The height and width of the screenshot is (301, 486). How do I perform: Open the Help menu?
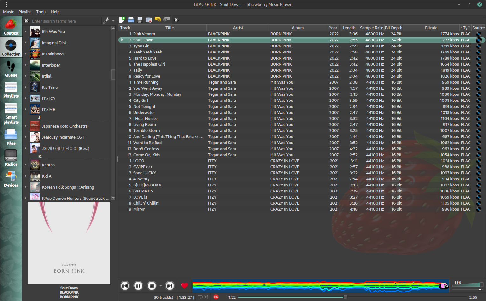point(55,12)
